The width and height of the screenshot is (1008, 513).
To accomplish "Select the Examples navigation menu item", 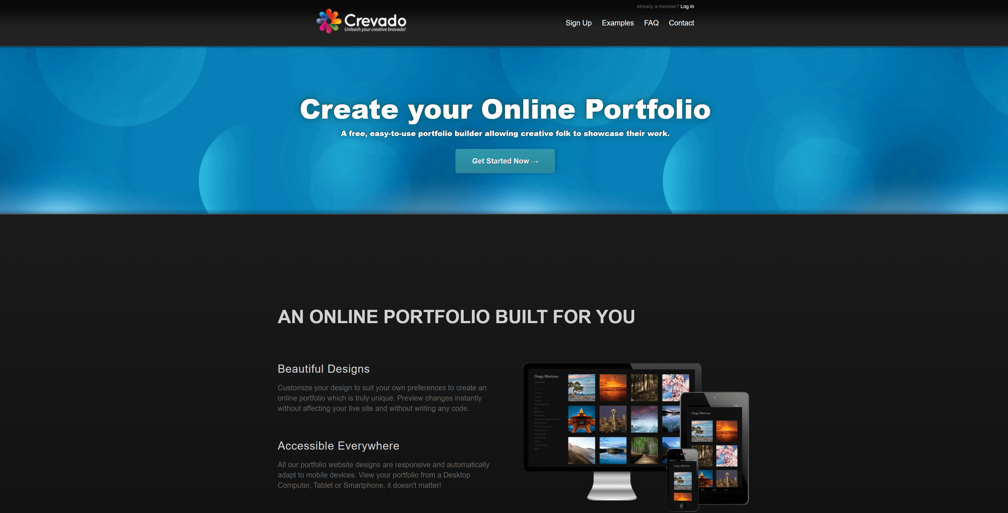I will [x=617, y=22].
